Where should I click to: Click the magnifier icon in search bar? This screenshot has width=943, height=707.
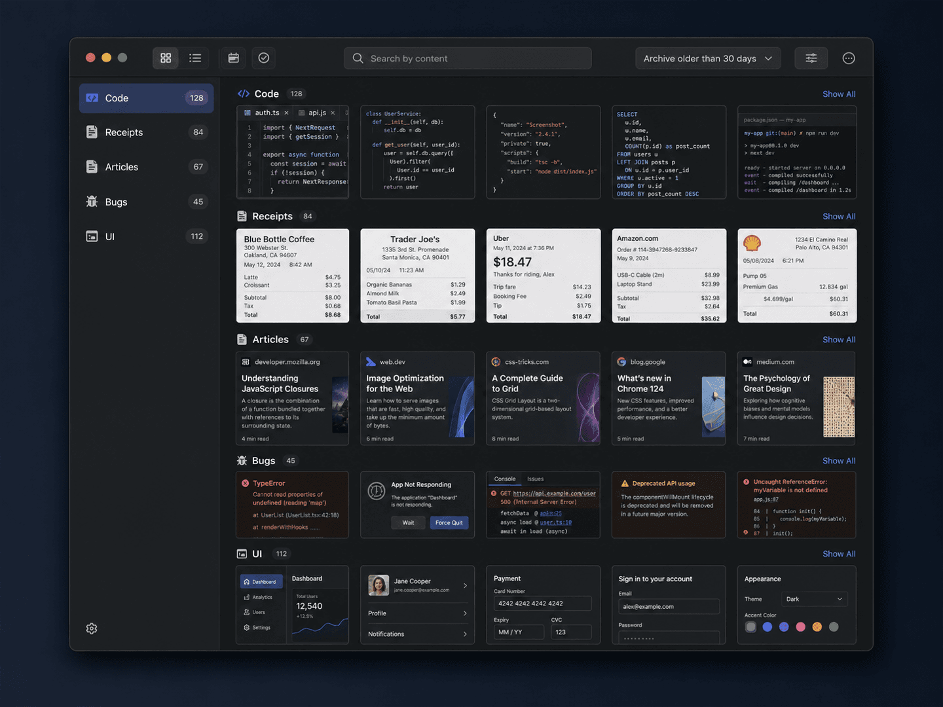[x=358, y=58]
